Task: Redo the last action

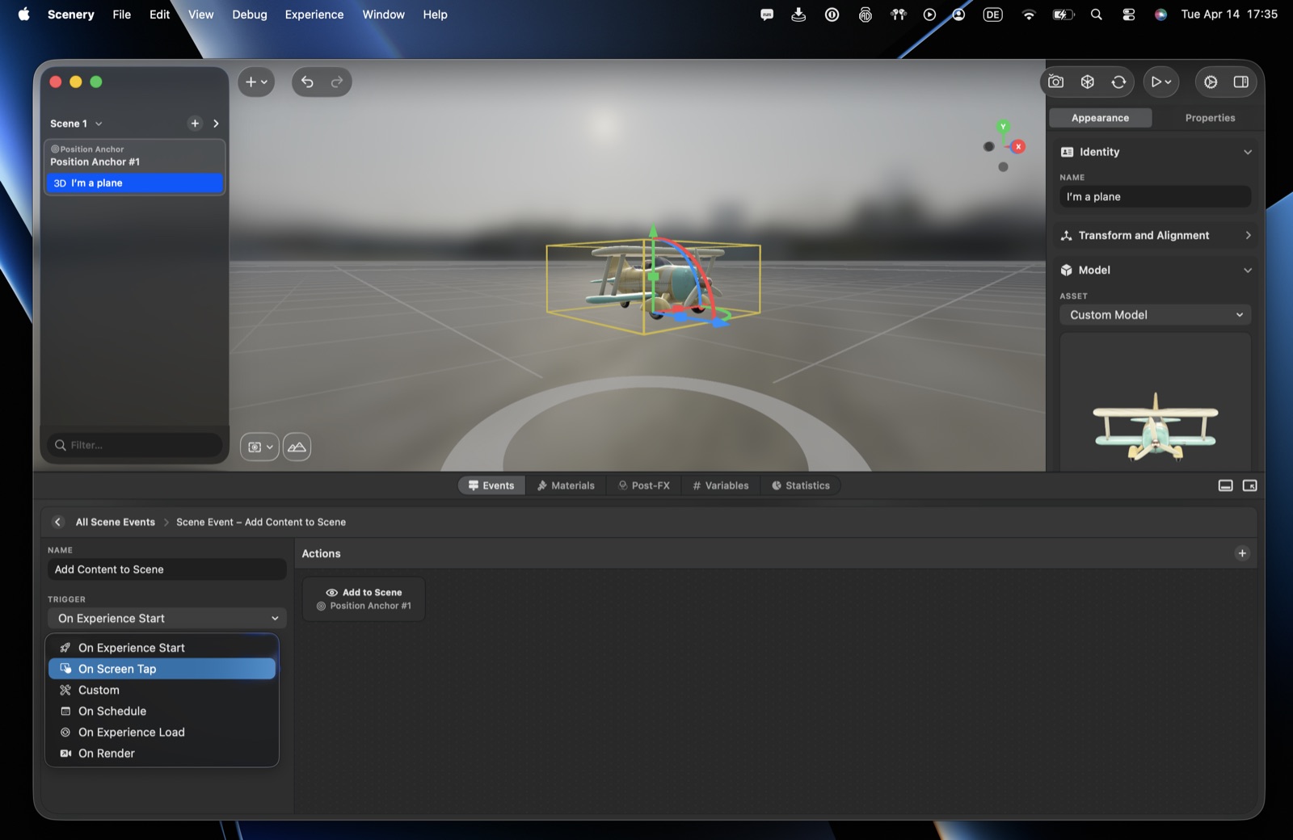Action: pyautogui.click(x=337, y=82)
